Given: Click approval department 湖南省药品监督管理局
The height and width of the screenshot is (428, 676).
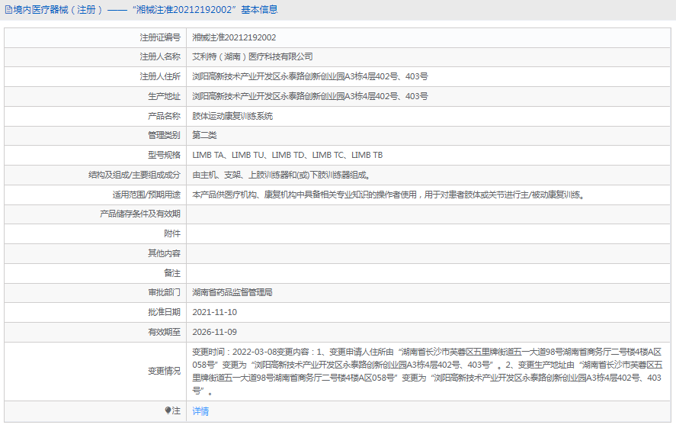Looking at the screenshot, I should click(232, 292).
